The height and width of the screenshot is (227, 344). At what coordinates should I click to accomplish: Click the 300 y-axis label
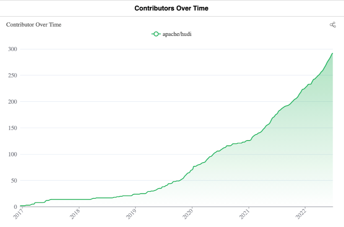pyautogui.click(x=13, y=49)
